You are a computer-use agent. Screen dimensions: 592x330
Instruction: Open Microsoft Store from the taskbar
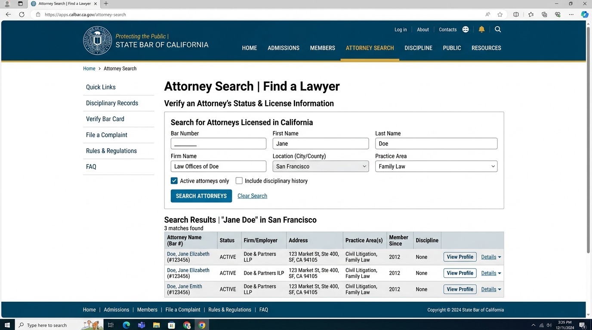(172, 325)
